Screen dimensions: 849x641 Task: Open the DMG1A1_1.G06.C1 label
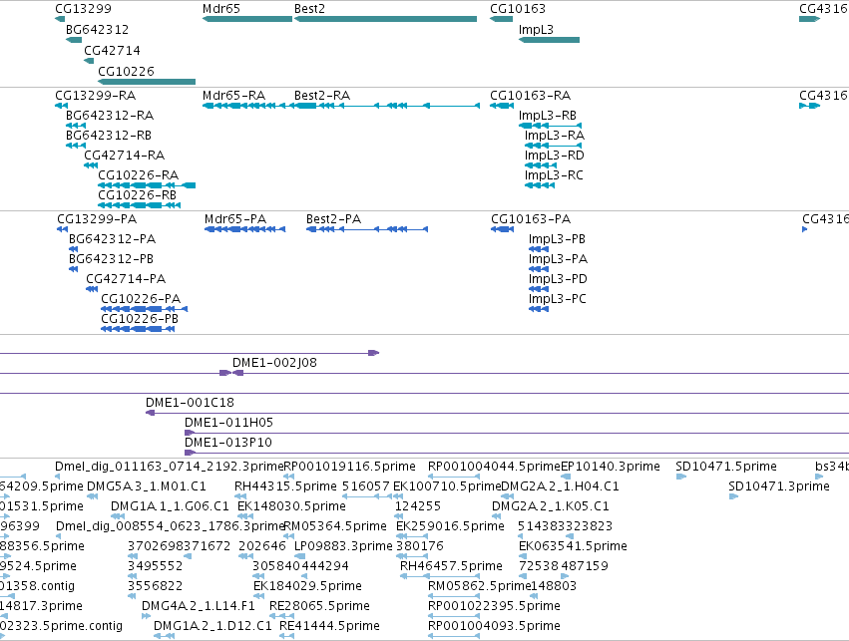click(170, 506)
